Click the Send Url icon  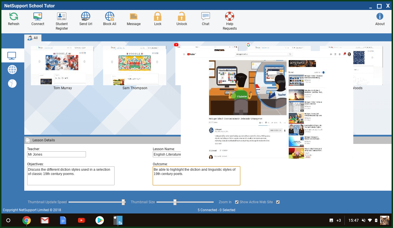tap(86, 17)
